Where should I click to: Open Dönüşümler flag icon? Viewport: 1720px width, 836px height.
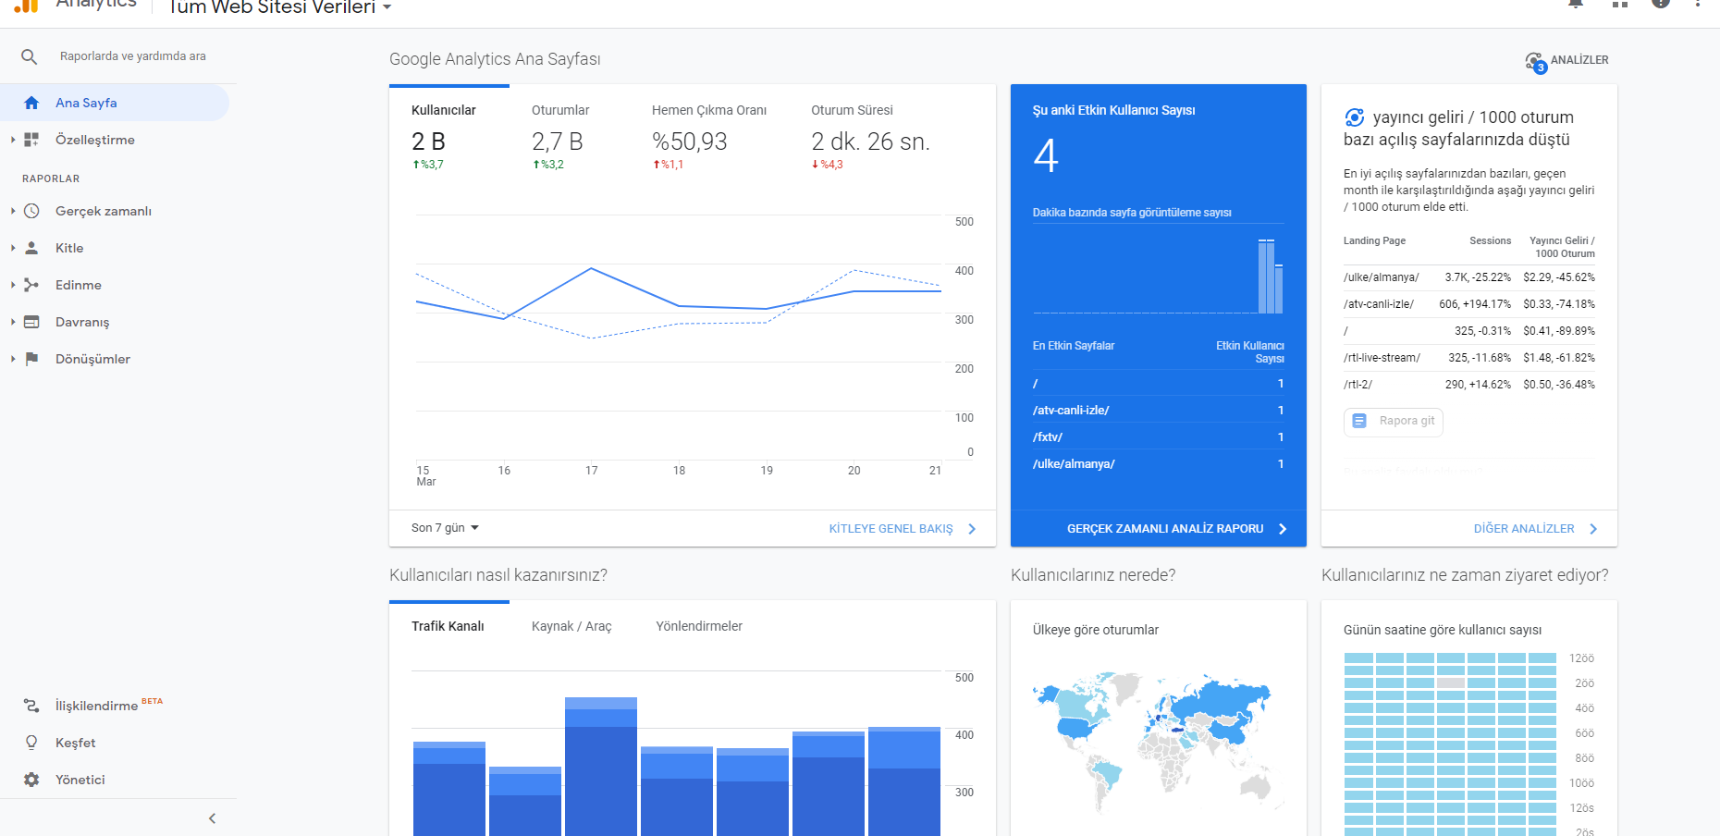31,359
